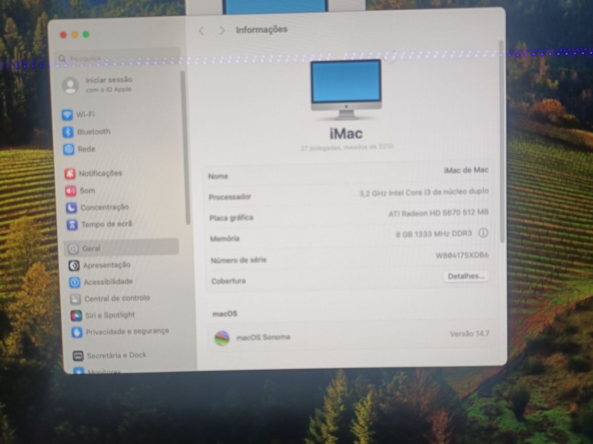This screenshot has height=444, width=593.
Task: Open the Privacidade e segurança hand icon
Action: [77, 333]
